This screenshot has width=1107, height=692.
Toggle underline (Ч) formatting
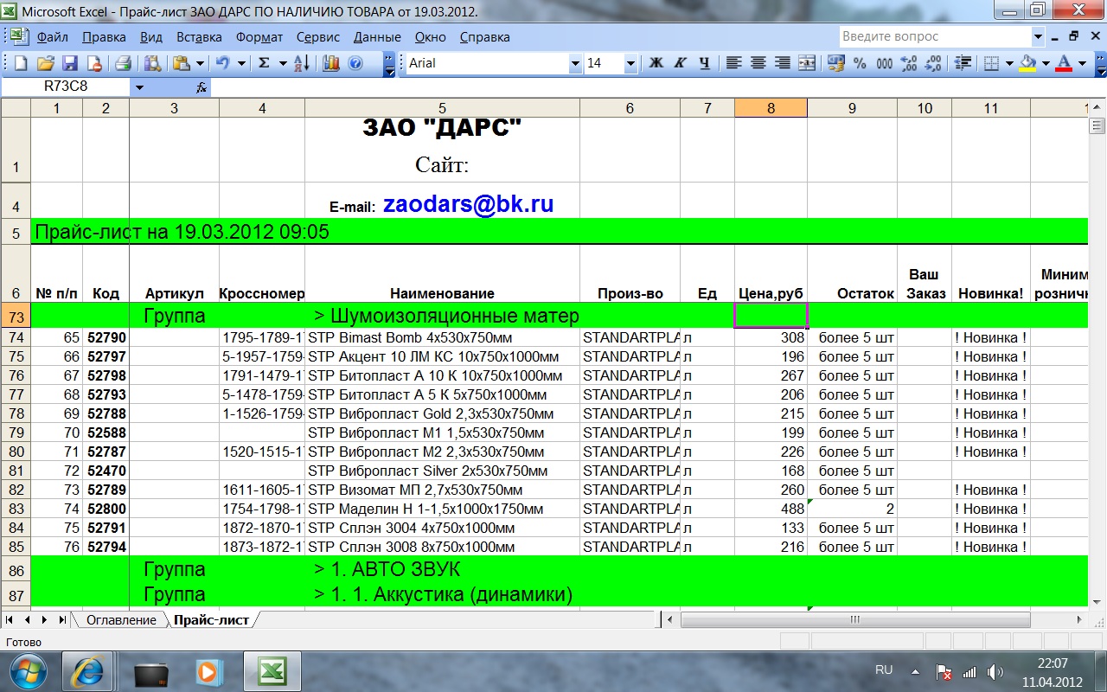(x=704, y=63)
